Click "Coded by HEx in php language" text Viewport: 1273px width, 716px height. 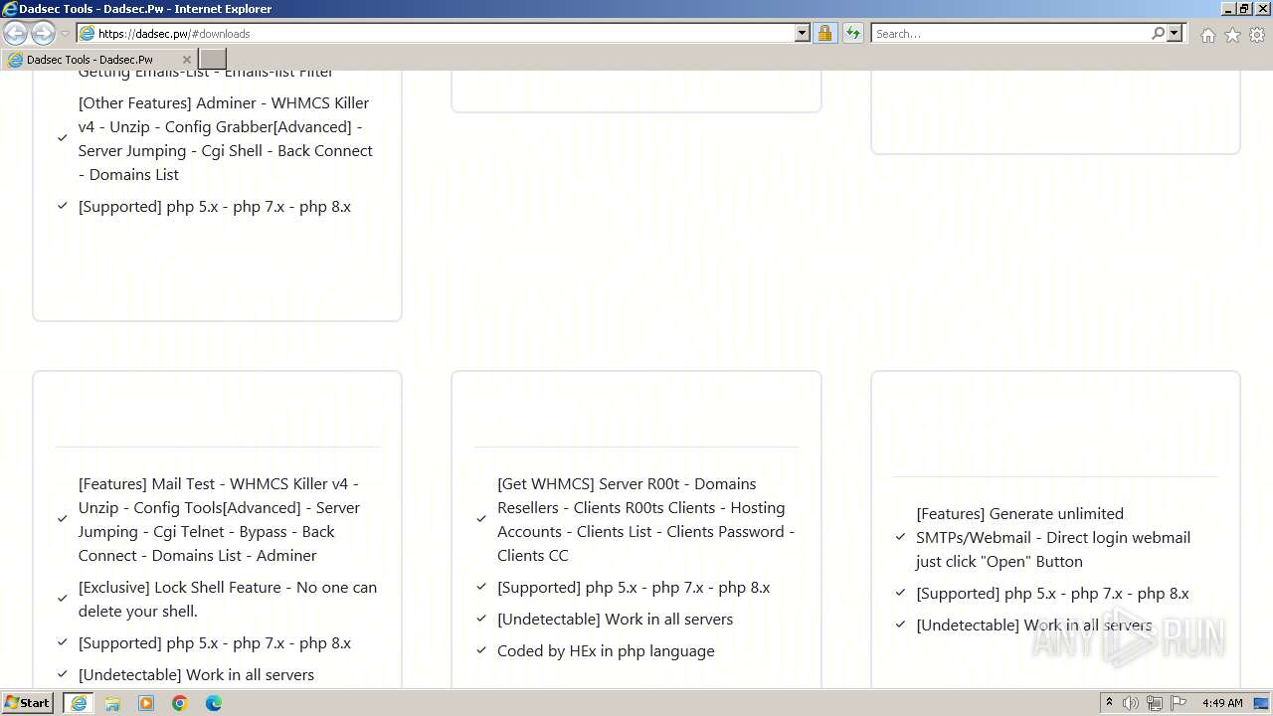[606, 650]
